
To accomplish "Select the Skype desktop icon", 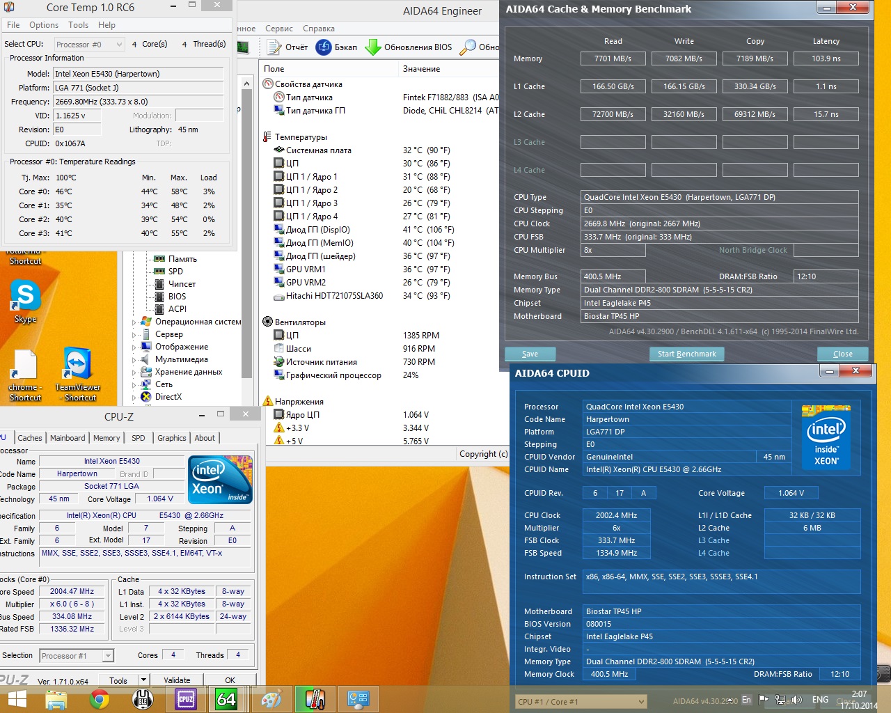I will pos(25,301).
